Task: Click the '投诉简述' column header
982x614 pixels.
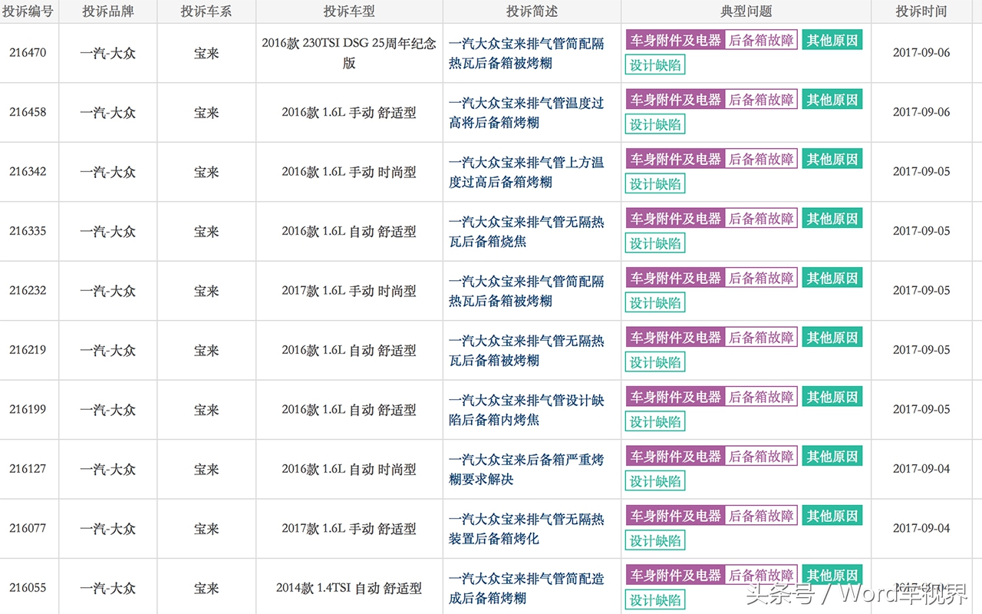Action: coord(532,12)
